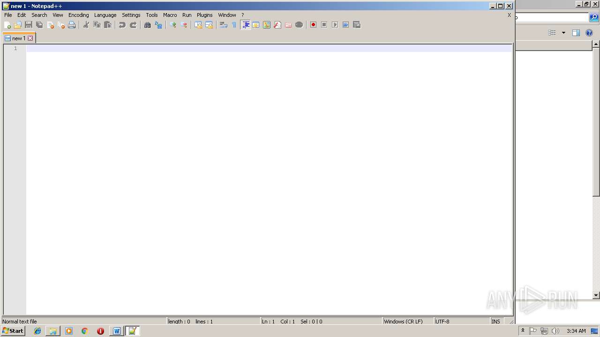The height and width of the screenshot is (337, 600).
Task: Open Folder as Workspace panel icon
Action: [288, 25]
